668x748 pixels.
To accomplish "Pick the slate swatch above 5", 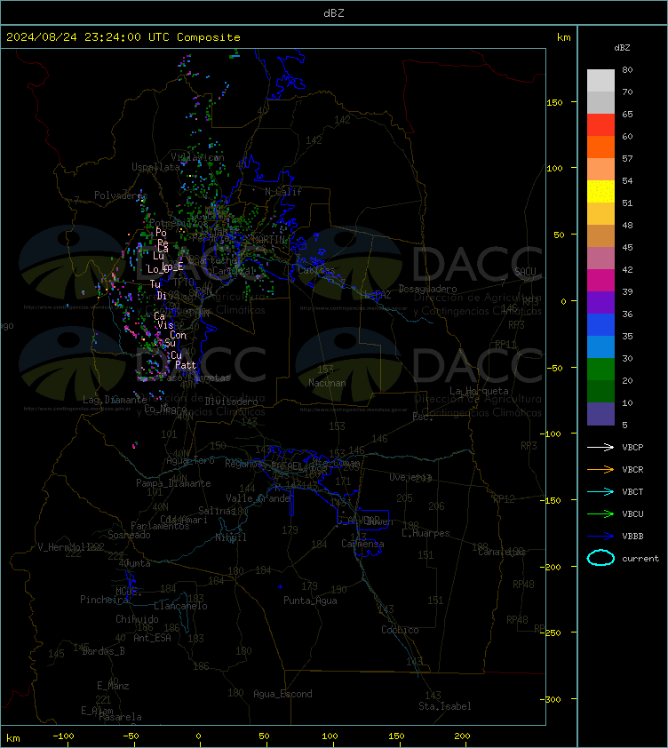I will tap(600, 413).
